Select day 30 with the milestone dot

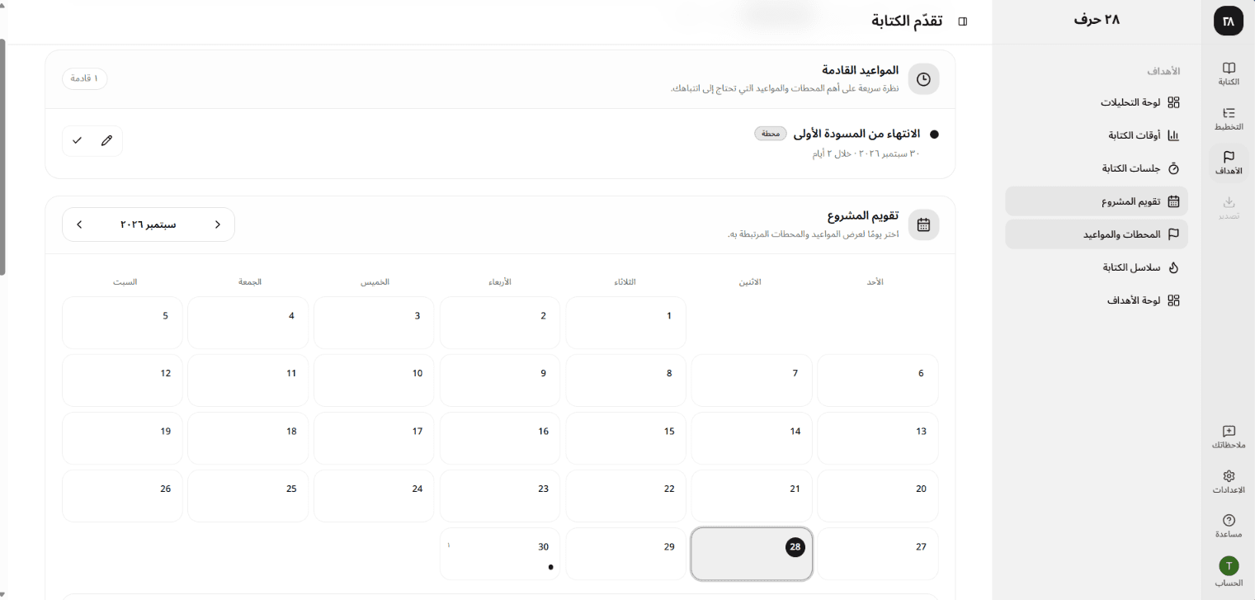500,554
